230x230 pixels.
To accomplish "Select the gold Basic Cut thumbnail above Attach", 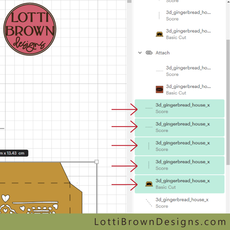I will (159, 34).
